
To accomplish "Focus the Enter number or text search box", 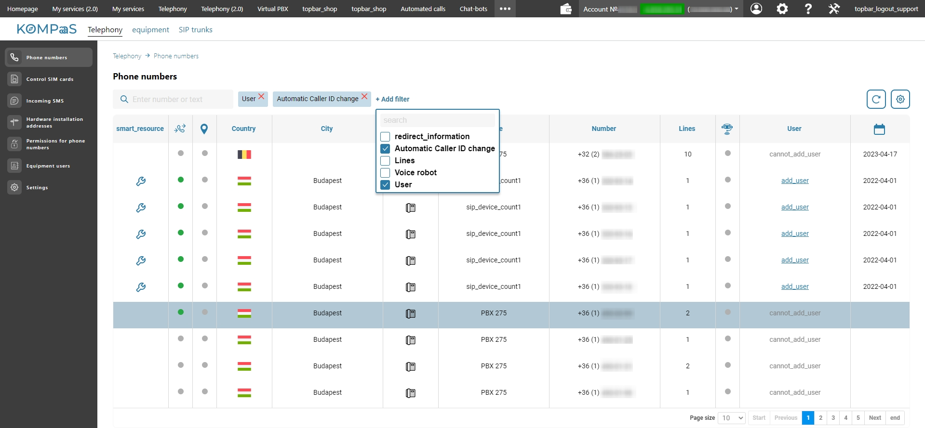I will pyautogui.click(x=174, y=99).
